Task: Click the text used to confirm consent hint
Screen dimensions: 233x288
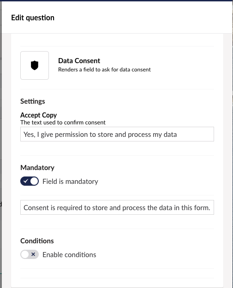Action: [x=63, y=123]
